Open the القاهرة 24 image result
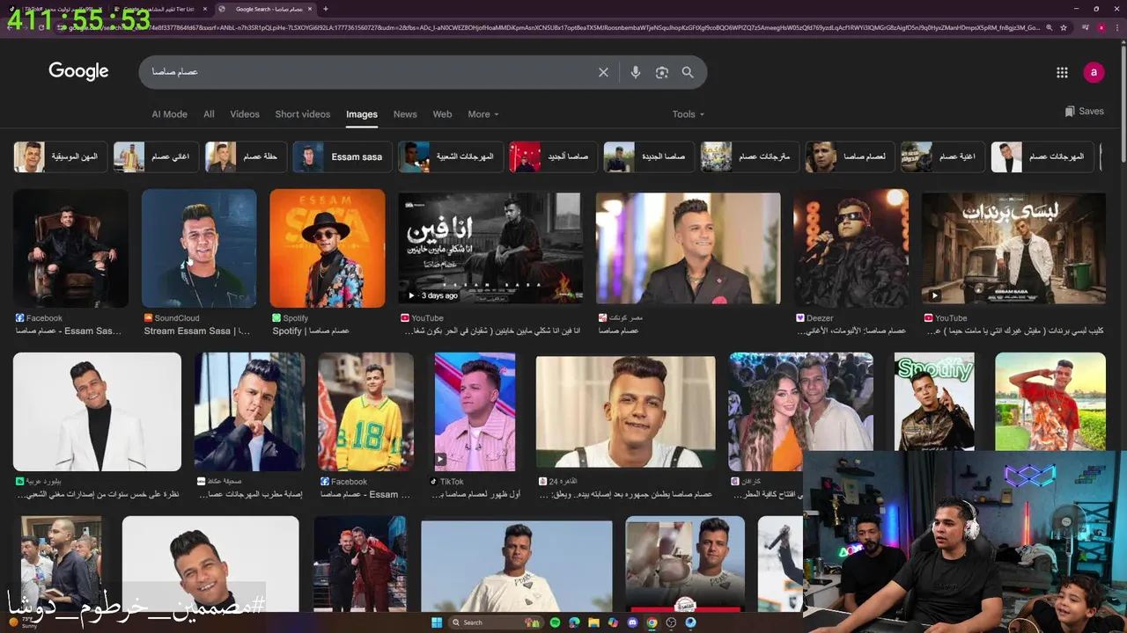1127x633 pixels. [626, 412]
